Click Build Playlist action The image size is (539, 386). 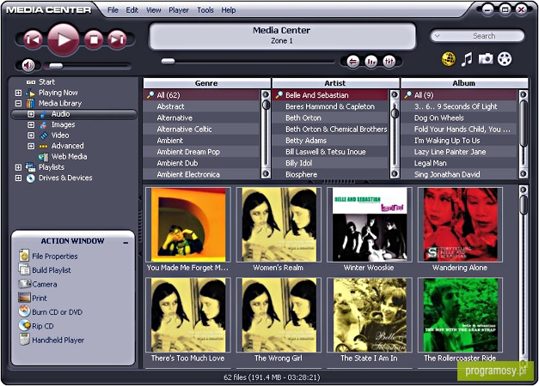pyautogui.click(x=52, y=270)
